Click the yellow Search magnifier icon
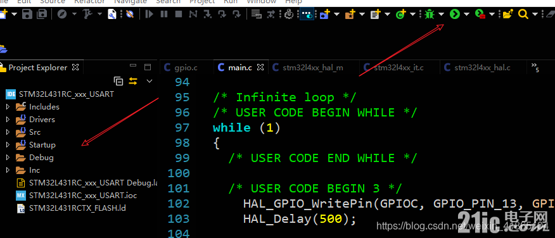Screen dimensions: 555x238 click(523, 14)
